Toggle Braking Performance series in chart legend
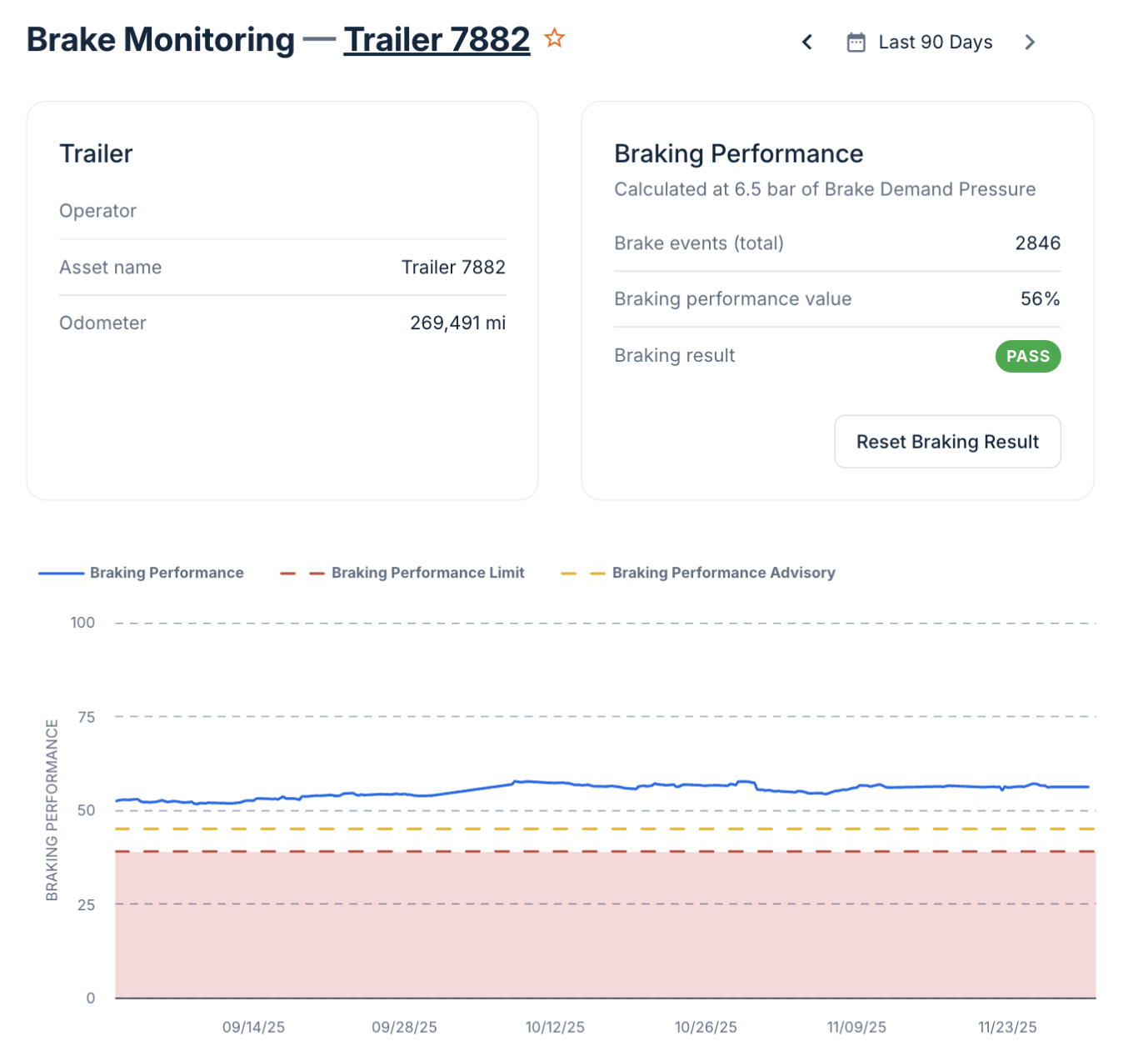Viewport: 1138px width, 1047px height. coord(167,573)
